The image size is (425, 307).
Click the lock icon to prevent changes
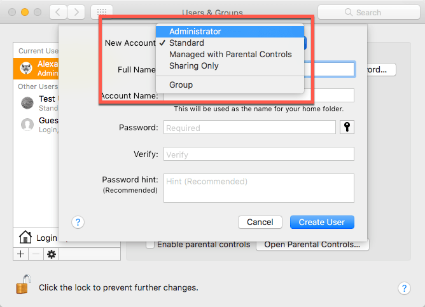(23, 286)
